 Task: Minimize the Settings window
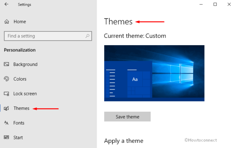tap(201, 4)
